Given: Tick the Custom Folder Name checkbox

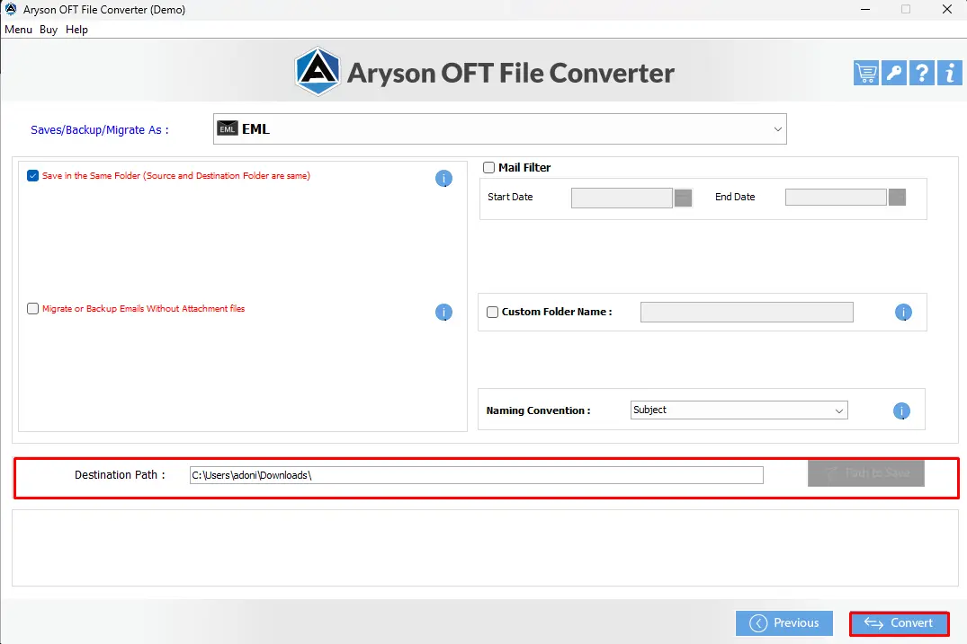Looking at the screenshot, I should 492,313.
